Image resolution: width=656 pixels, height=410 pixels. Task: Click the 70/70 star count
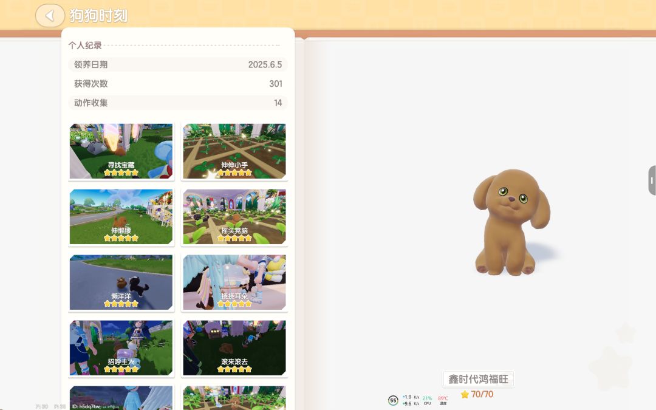(x=482, y=394)
